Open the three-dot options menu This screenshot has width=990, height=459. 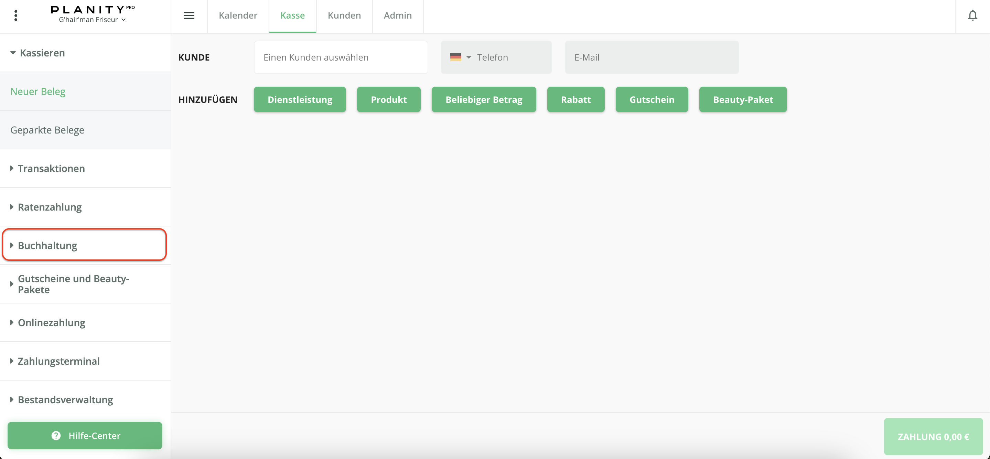tap(16, 15)
